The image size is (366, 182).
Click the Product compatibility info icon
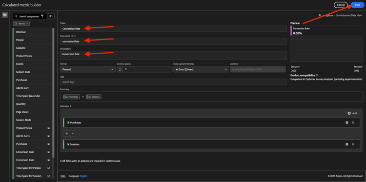[x=317, y=75]
